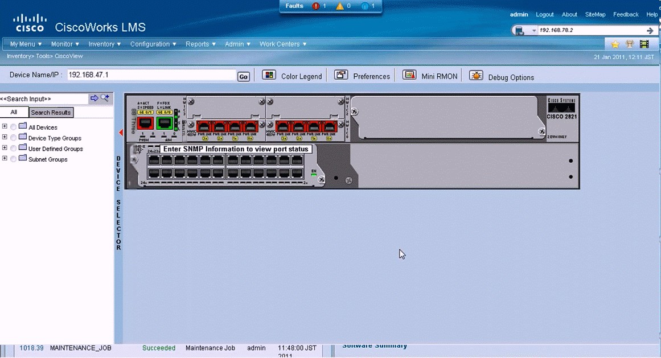
Task: Click the device-type icon in top search box
Action: click(520, 30)
